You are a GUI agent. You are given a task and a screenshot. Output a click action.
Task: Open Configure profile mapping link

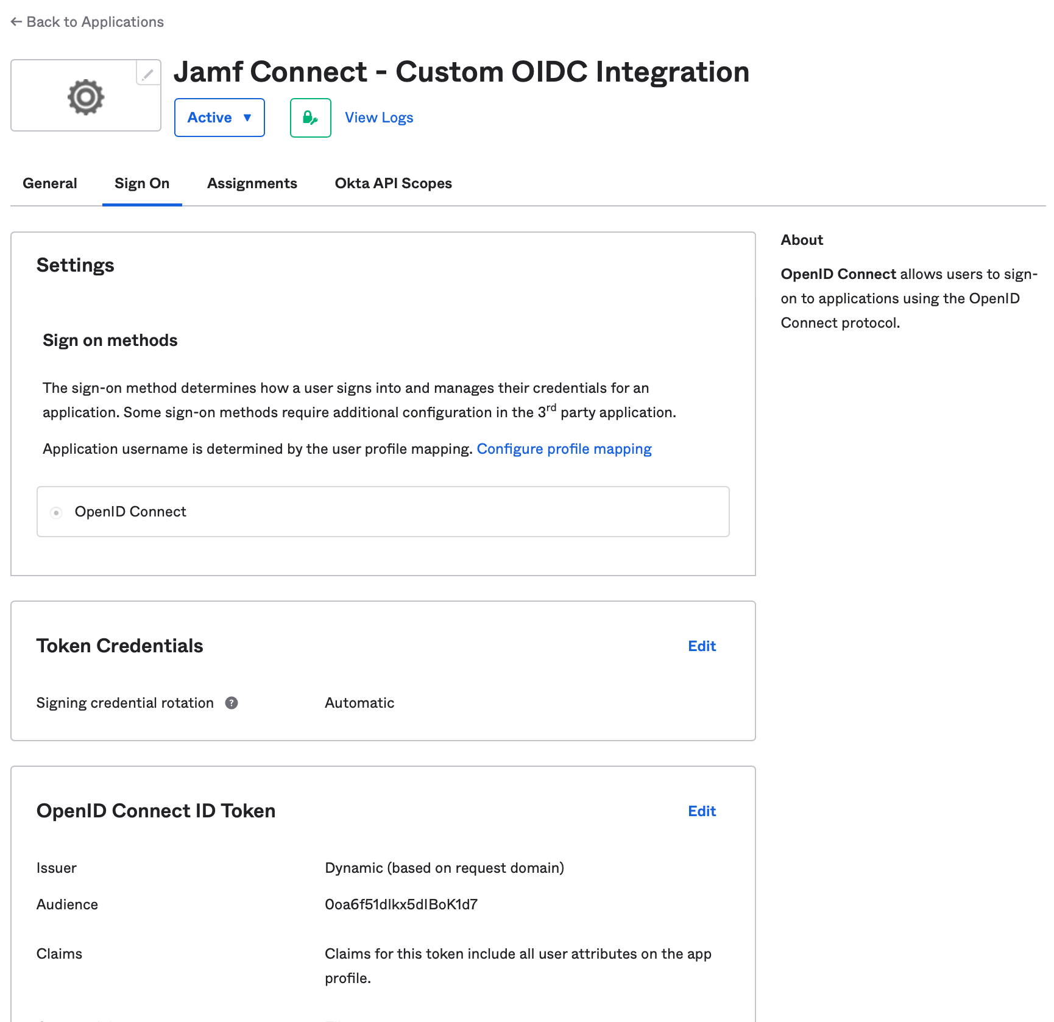564,449
